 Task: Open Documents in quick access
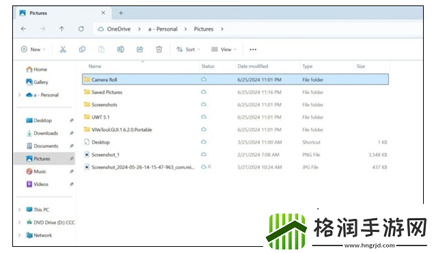pyautogui.click(x=42, y=146)
